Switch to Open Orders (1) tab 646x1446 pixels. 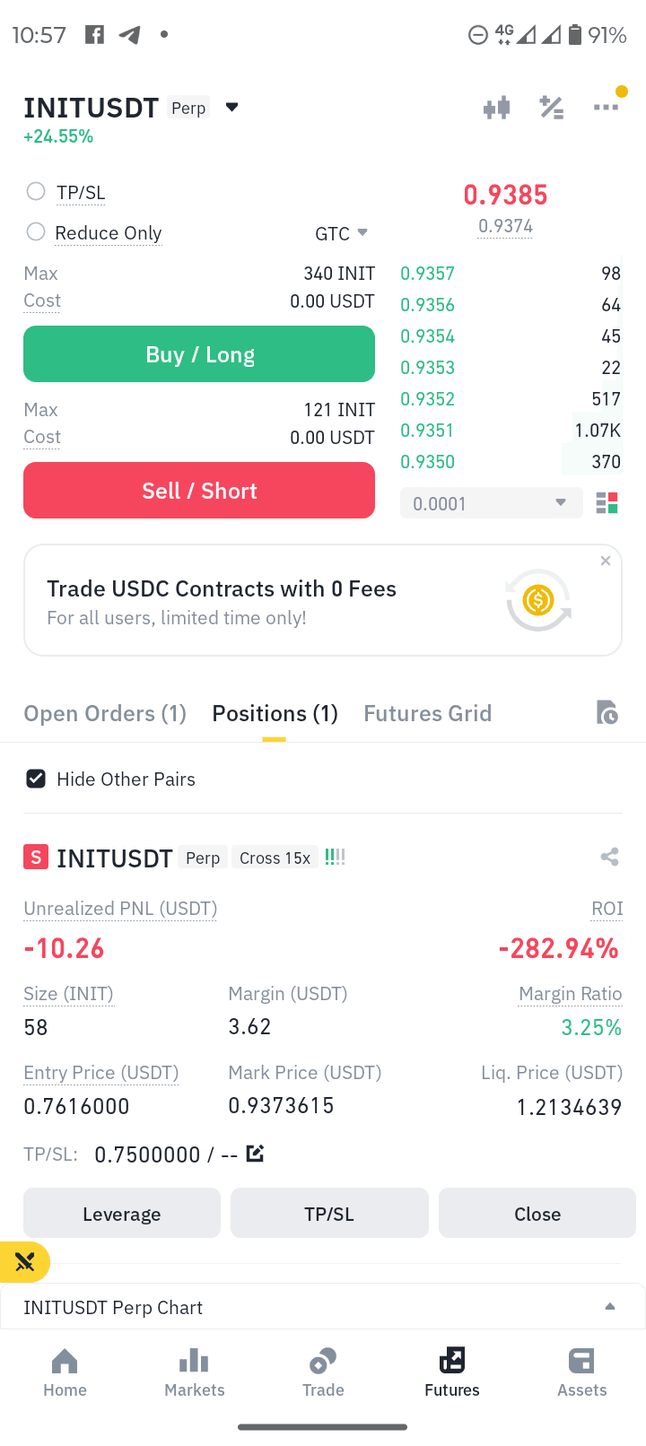click(x=105, y=713)
